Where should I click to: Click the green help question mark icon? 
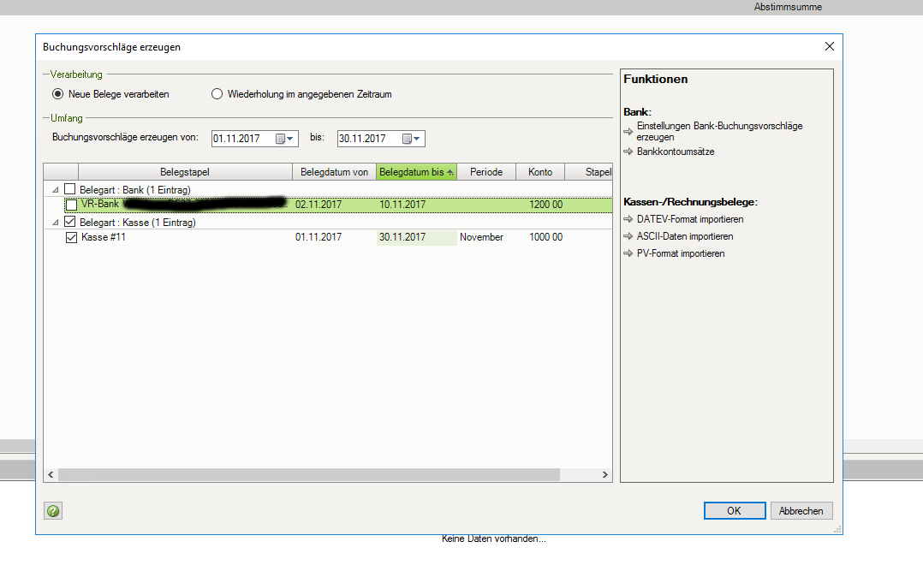pos(52,510)
